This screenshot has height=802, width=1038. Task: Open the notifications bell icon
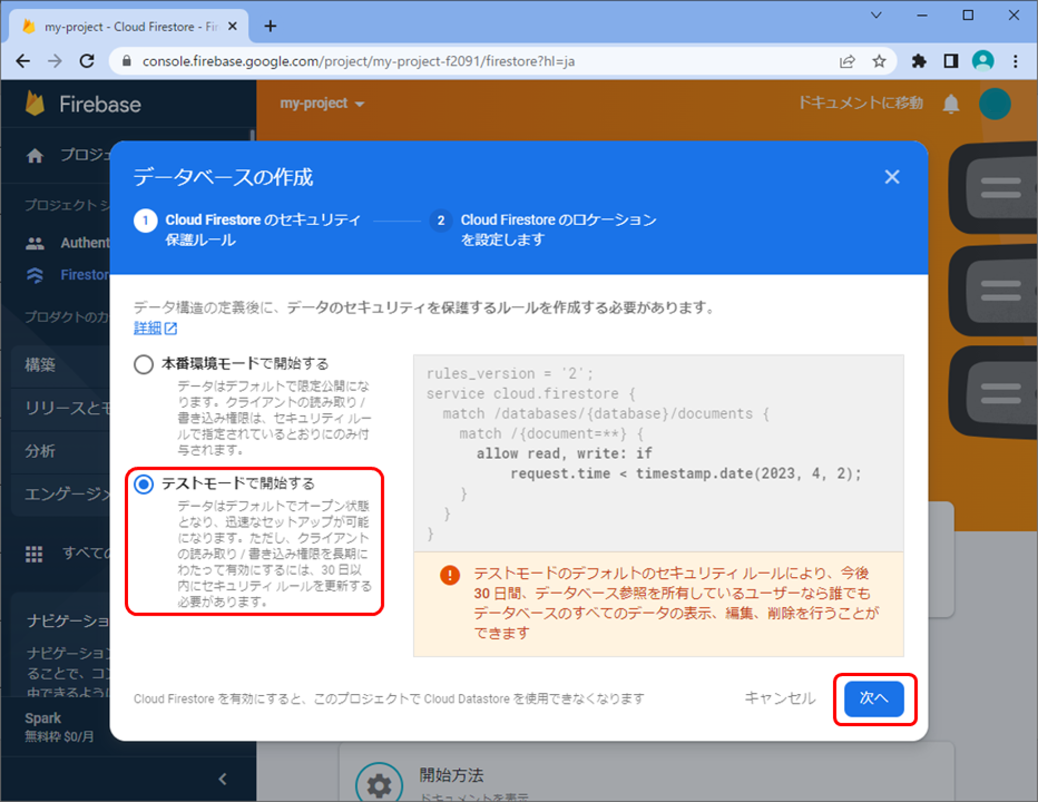pos(951,104)
